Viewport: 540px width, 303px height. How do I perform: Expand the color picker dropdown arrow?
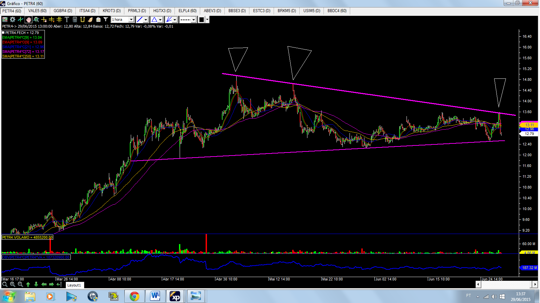[207, 20]
